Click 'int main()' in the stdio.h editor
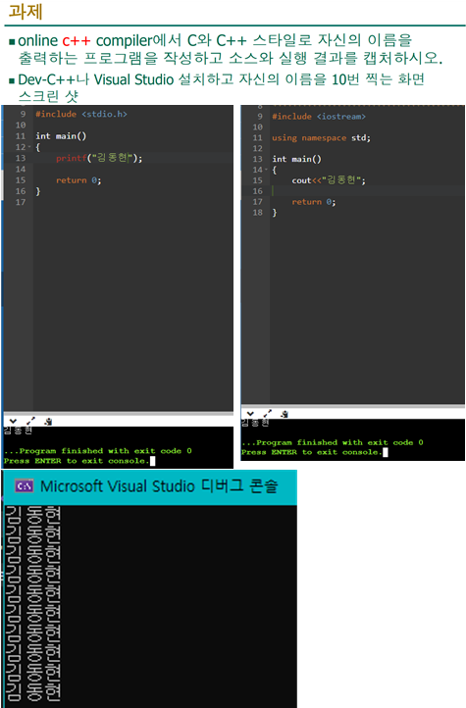This screenshot has width=466, height=708. [x=61, y=136]
